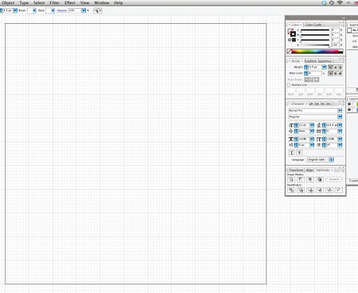
Task: Click the Black (K) slider track
Action: (315, 45)
